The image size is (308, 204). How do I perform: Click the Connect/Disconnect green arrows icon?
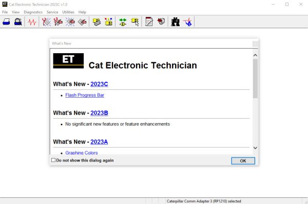(x=123, y=21)
